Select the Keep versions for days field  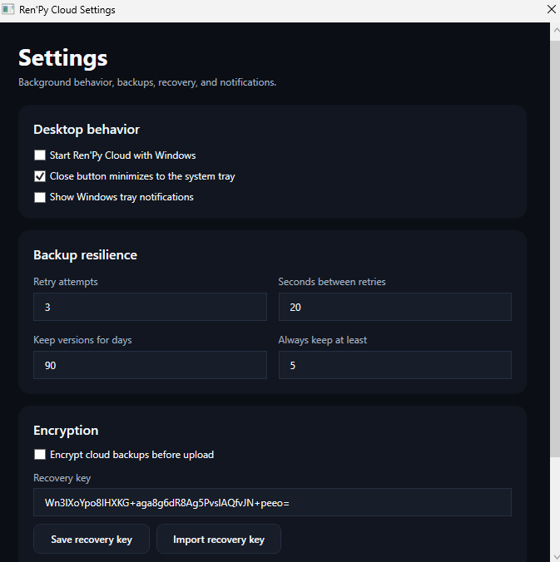(150, 365)
